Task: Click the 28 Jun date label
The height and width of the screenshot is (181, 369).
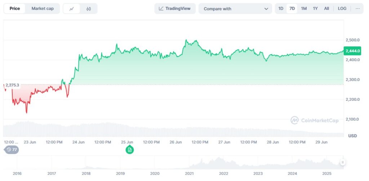Action: [273, 142]
